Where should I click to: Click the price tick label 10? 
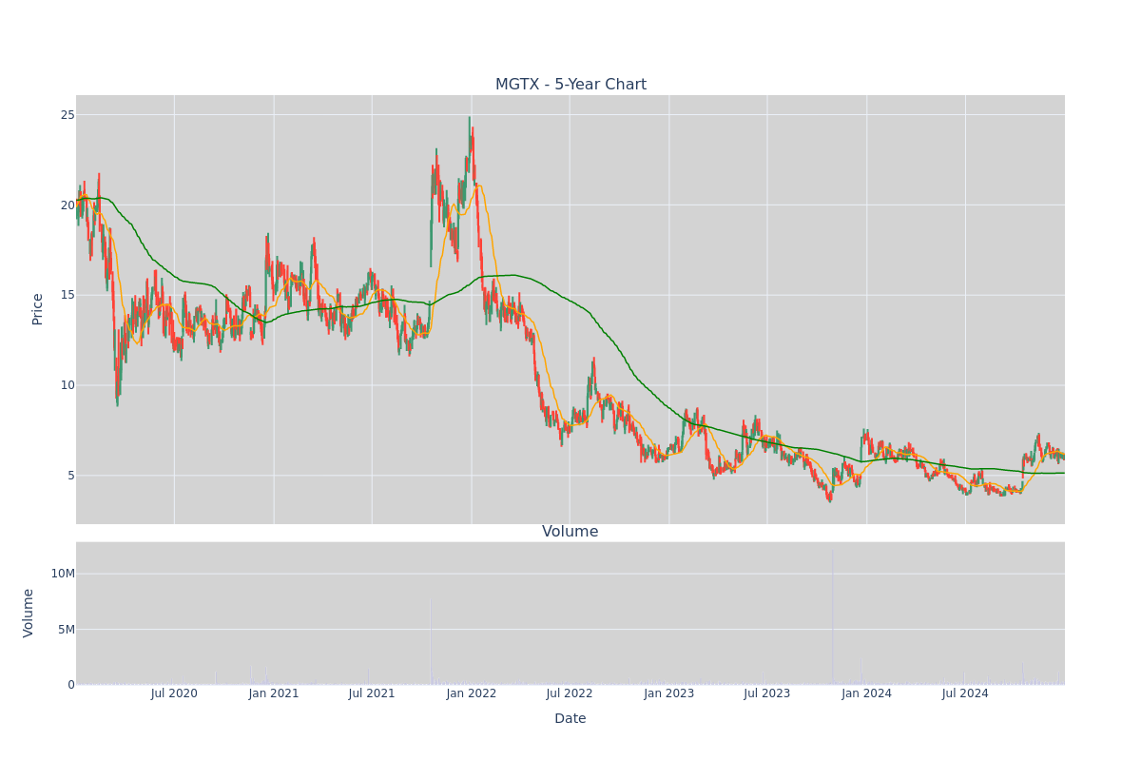pos(68,385)
